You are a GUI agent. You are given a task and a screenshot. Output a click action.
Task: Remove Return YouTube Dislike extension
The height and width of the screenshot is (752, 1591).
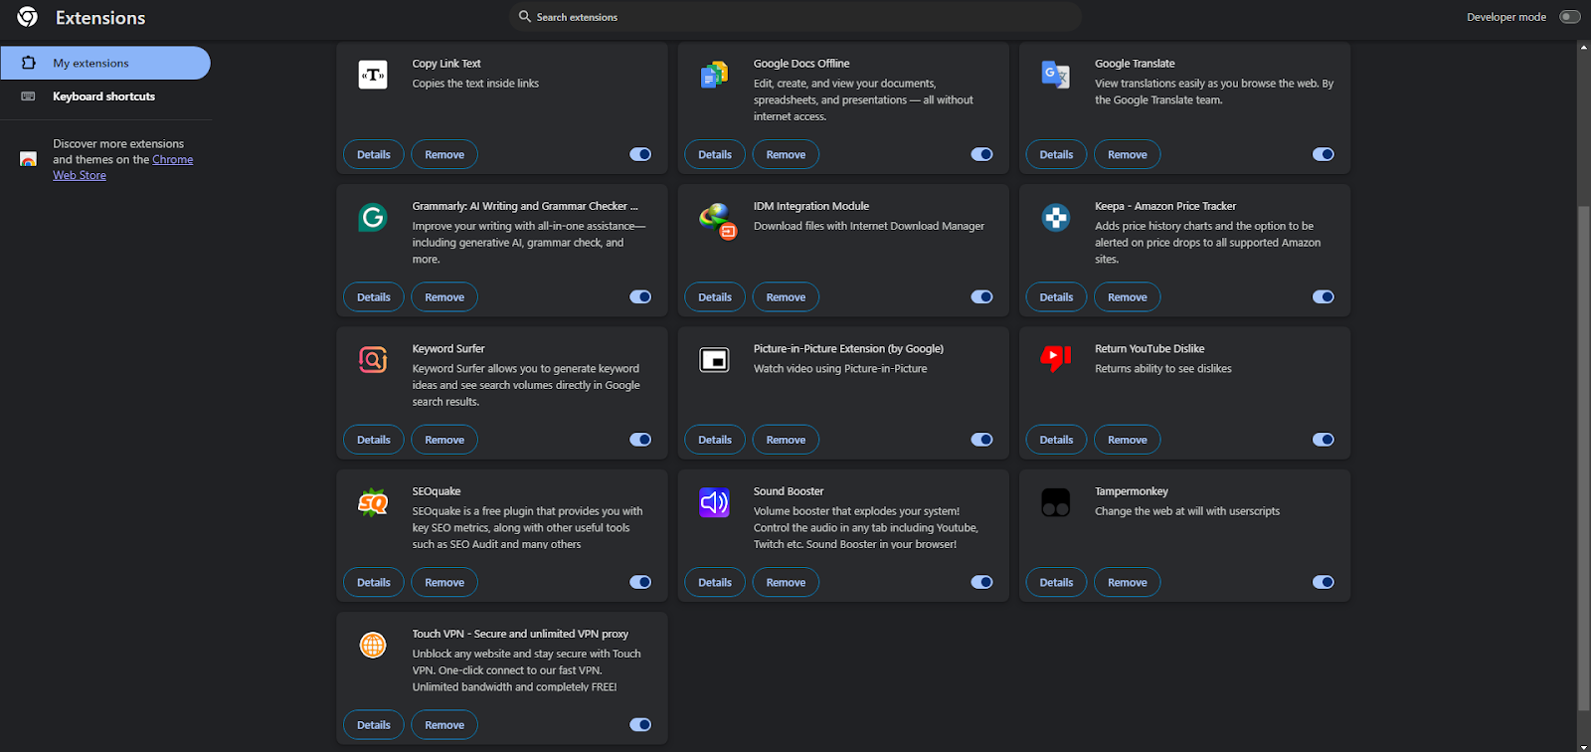1128,440
